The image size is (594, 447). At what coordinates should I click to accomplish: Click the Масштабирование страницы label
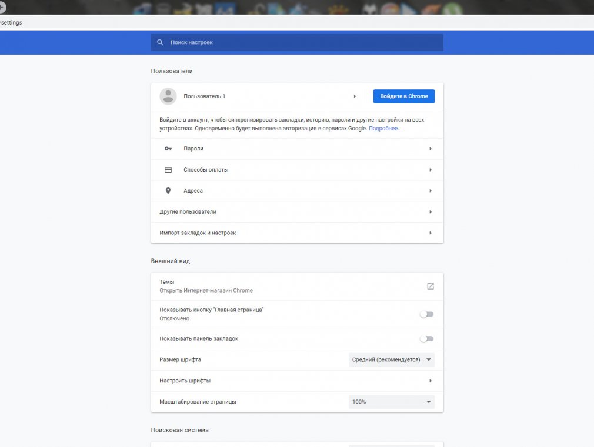(198, 402)
